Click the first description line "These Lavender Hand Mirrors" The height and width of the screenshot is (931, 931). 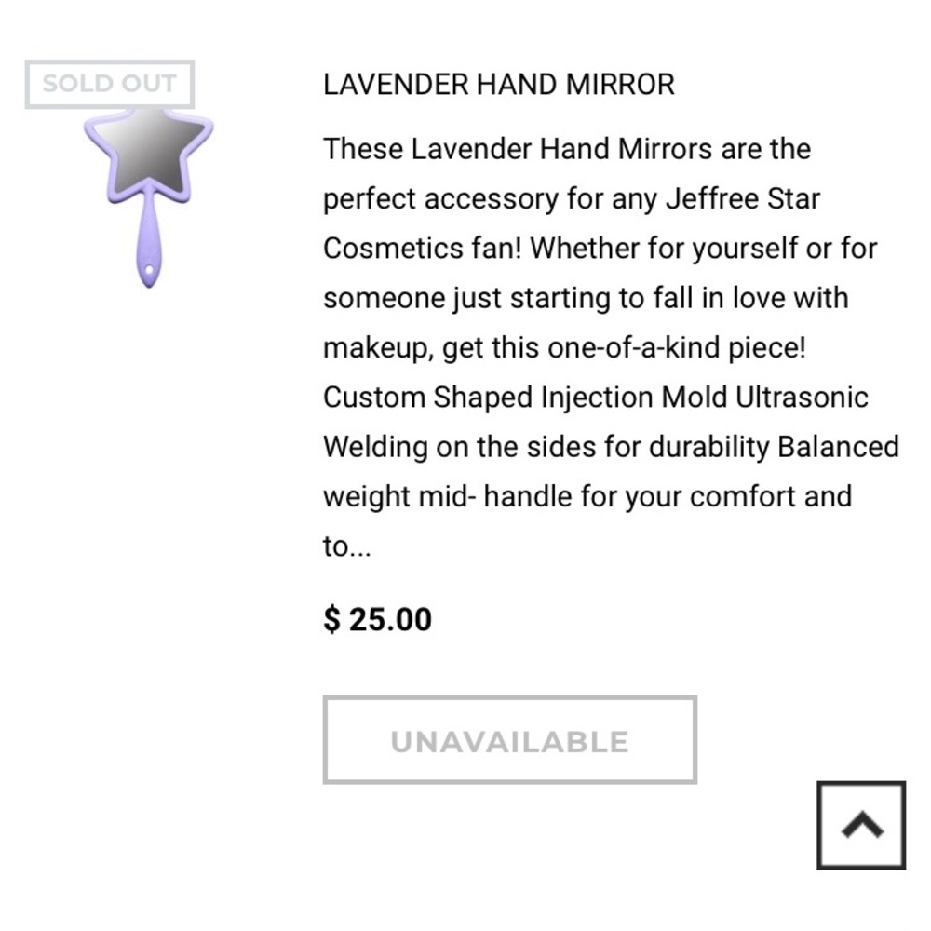pyautogui.click(x=567, y=149)
